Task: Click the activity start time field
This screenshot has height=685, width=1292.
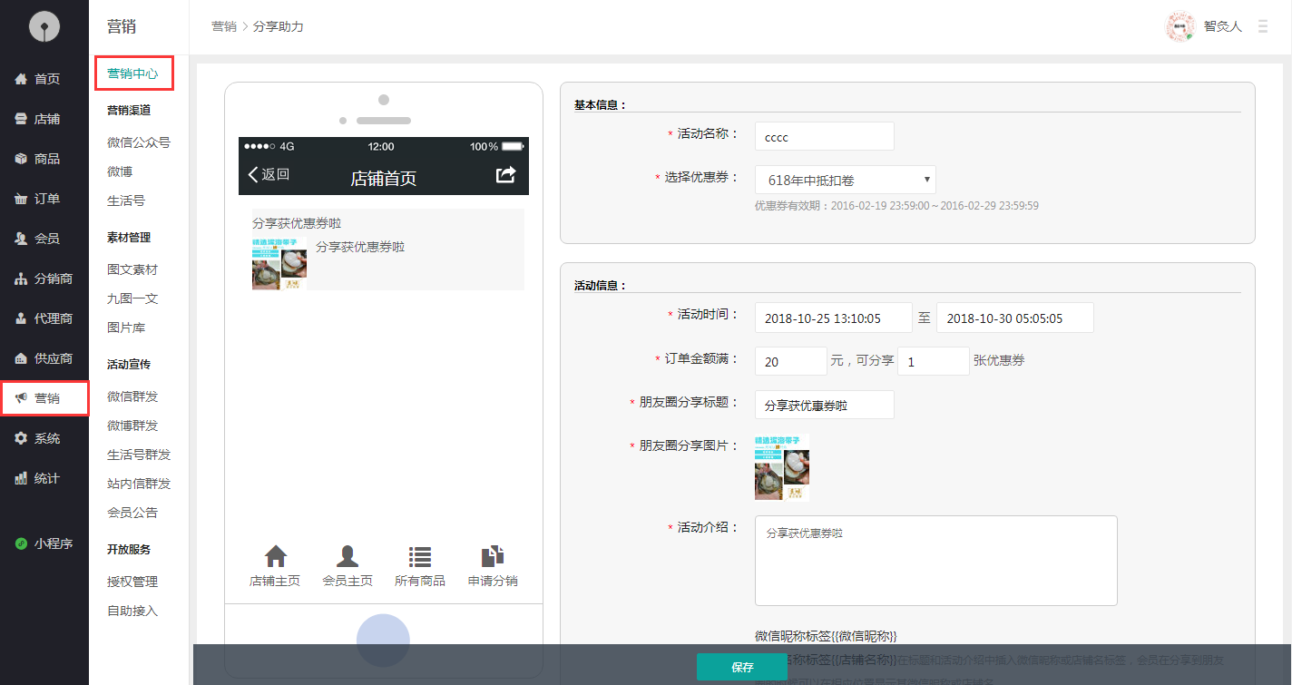Action: [x=833, y=318]
